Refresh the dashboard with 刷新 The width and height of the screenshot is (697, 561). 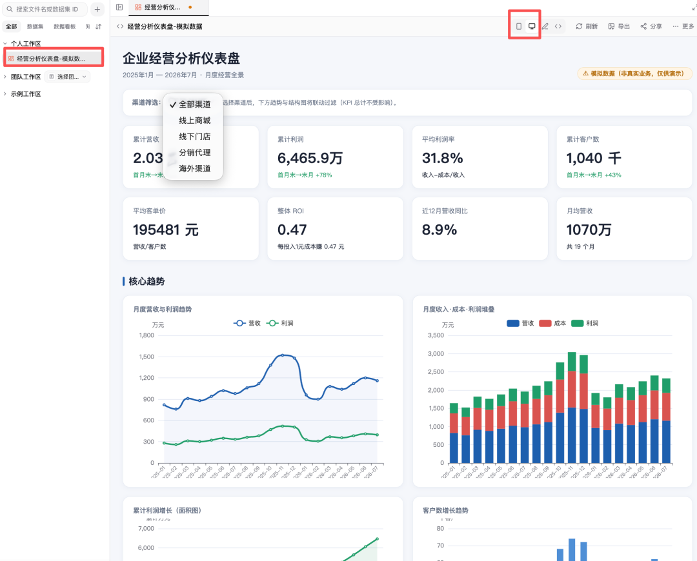(587, 26)
